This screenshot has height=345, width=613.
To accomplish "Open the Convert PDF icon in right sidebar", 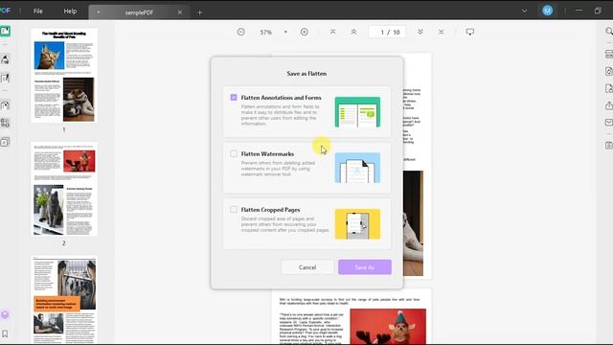I will 609,71.
